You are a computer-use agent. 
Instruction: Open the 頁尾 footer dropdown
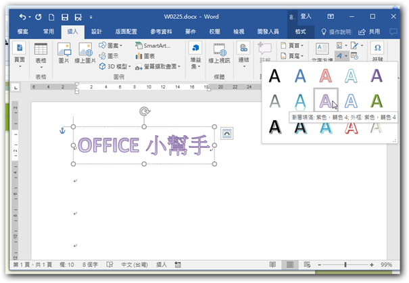click(292, 56)
